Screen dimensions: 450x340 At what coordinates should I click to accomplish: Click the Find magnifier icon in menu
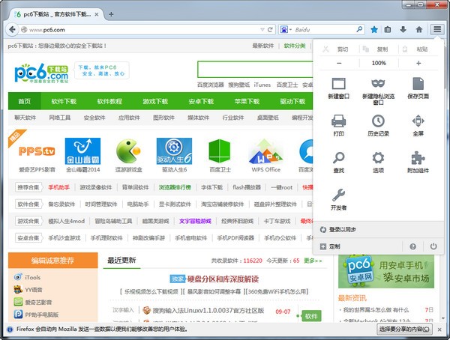(338, 158)
